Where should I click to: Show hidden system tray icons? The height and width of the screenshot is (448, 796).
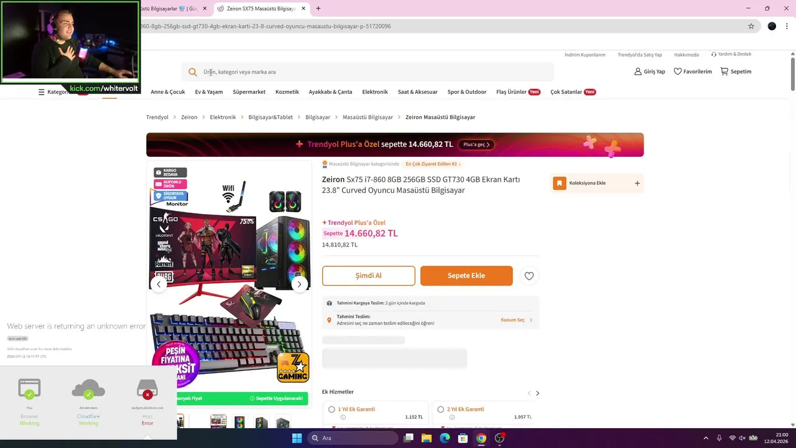(706, 438)
